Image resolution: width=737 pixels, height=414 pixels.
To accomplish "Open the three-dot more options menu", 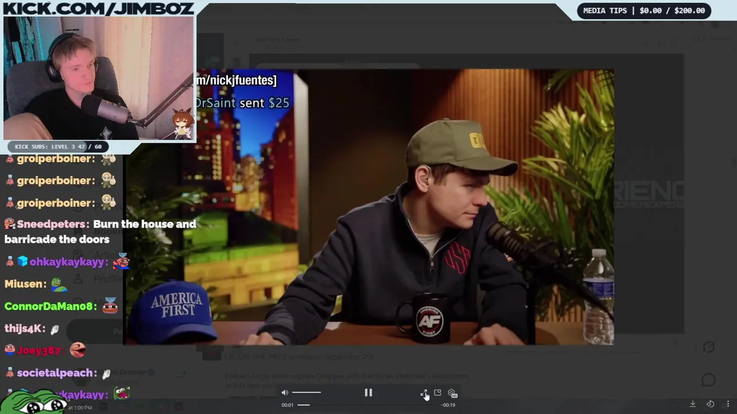I will click(728, 404).
